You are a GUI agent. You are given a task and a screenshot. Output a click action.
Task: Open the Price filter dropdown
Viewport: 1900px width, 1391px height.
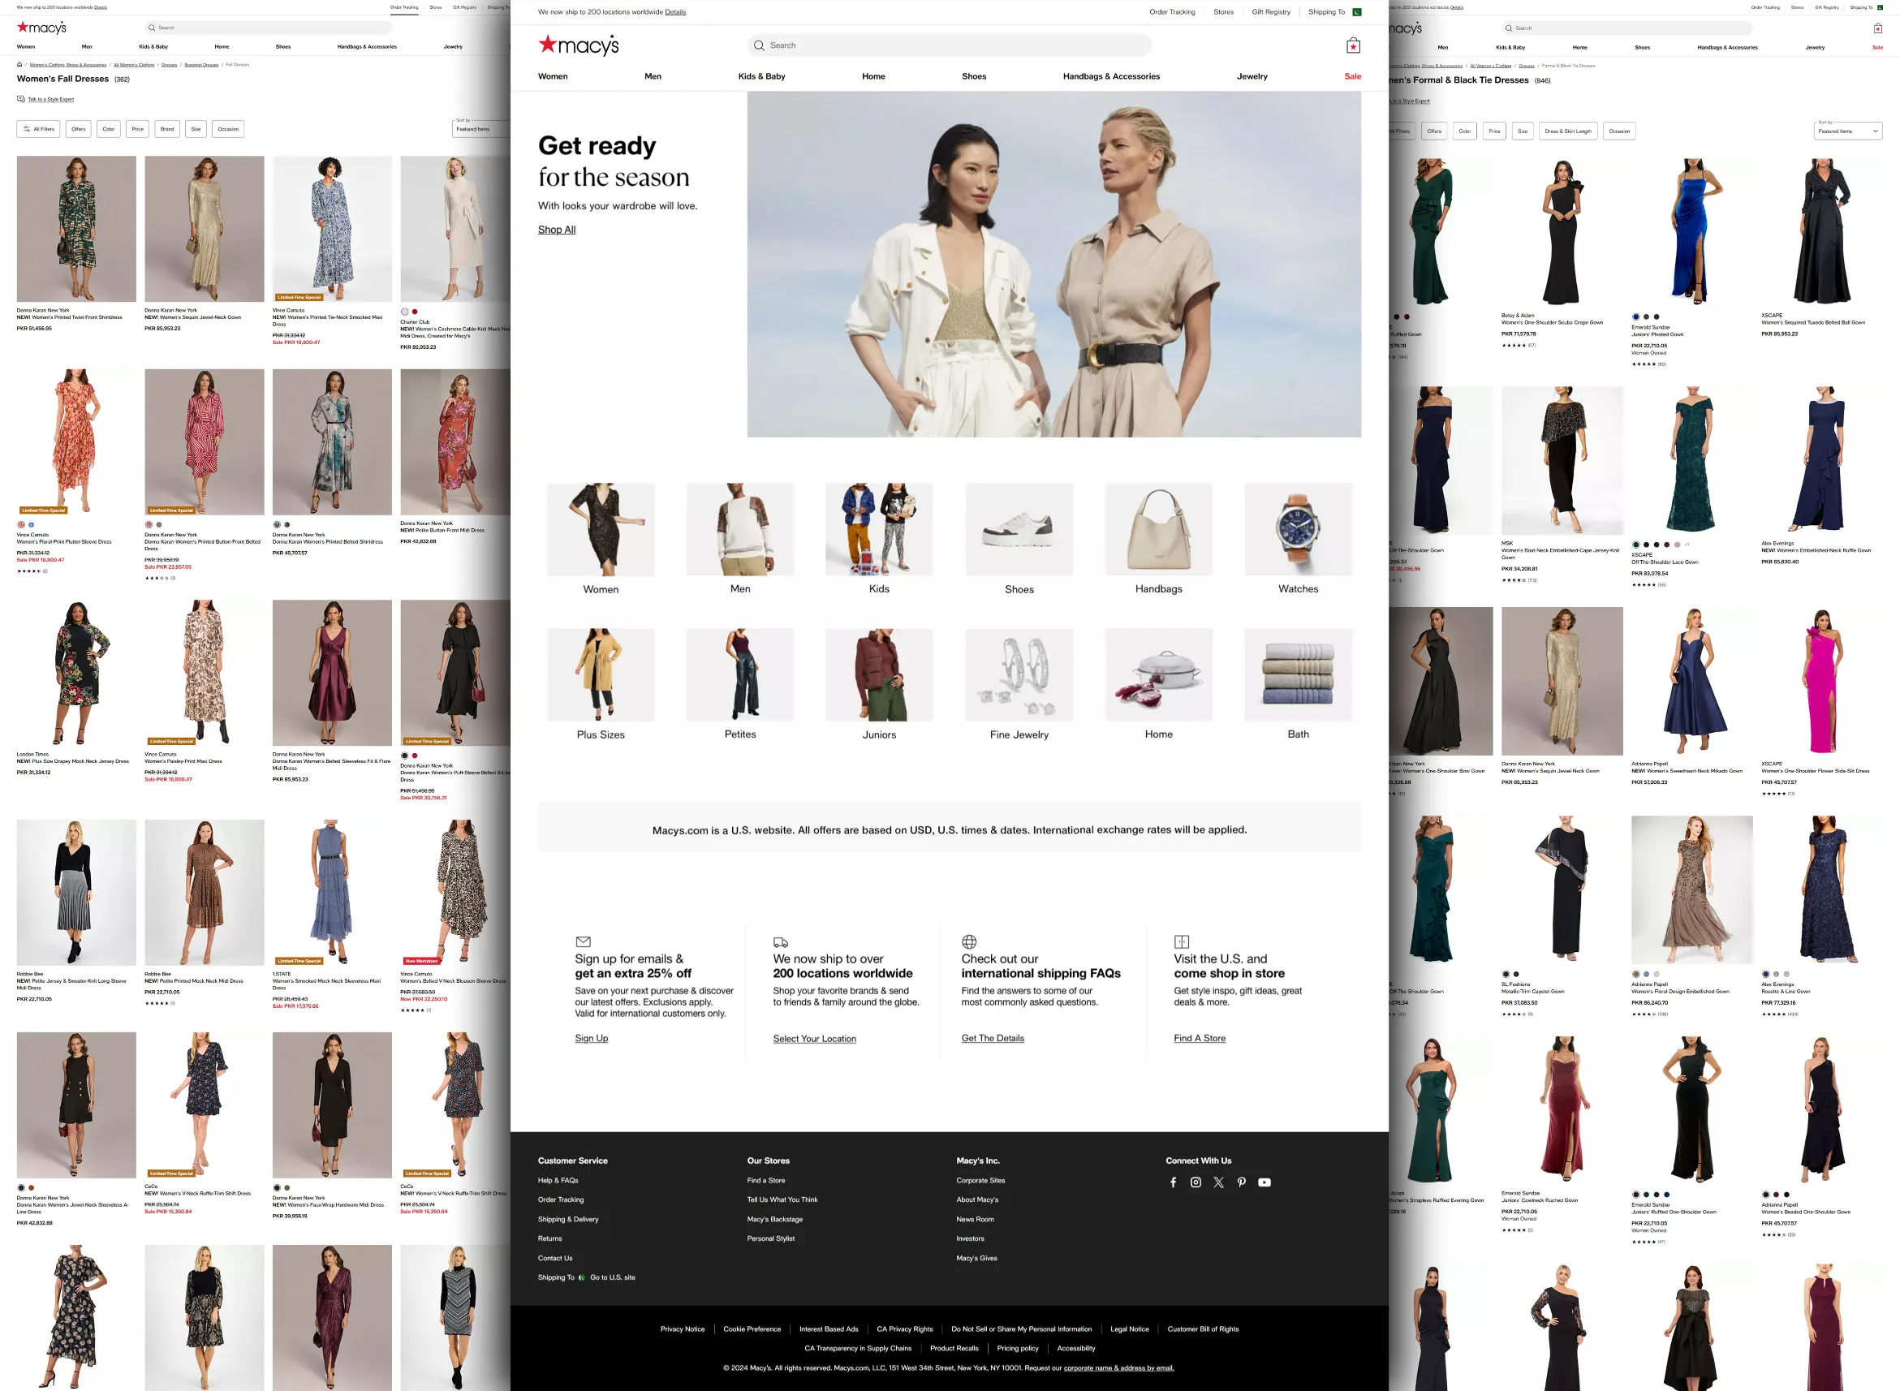137,129
